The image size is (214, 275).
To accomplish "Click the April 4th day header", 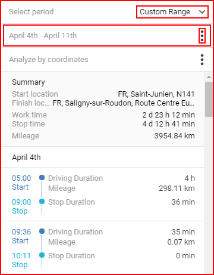I will pos(26,157).
